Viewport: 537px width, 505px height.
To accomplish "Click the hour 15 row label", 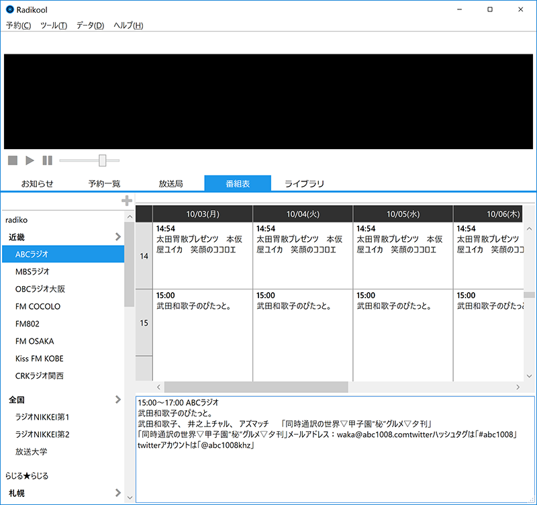I will (x=144, y=323).
